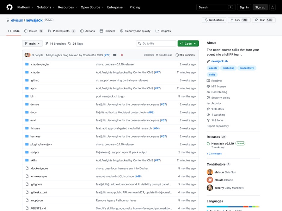
Task: Expand the Enterprise menu
Action: (116, 7)
